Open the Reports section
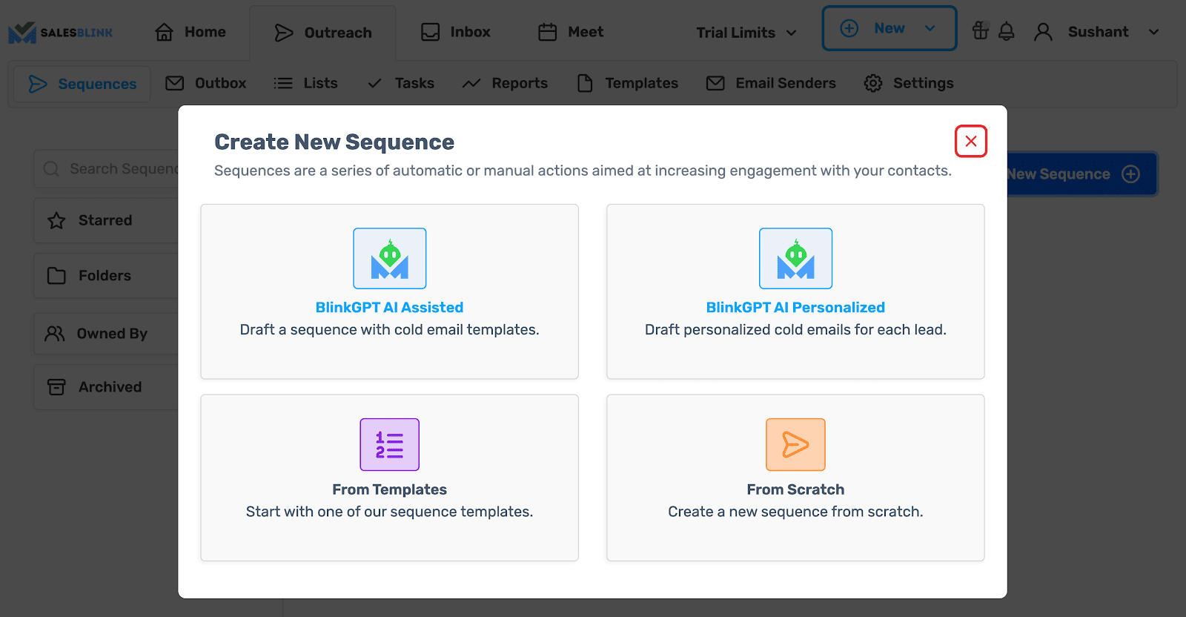Image resolution: width=1186 pixels, height=617 pixels. tap(505, 83)
